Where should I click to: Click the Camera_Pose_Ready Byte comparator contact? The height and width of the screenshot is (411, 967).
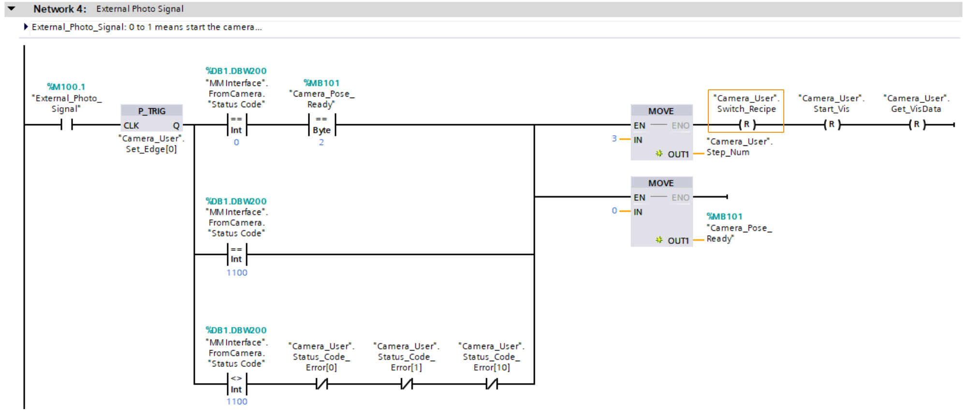click(x=322, y=125)
